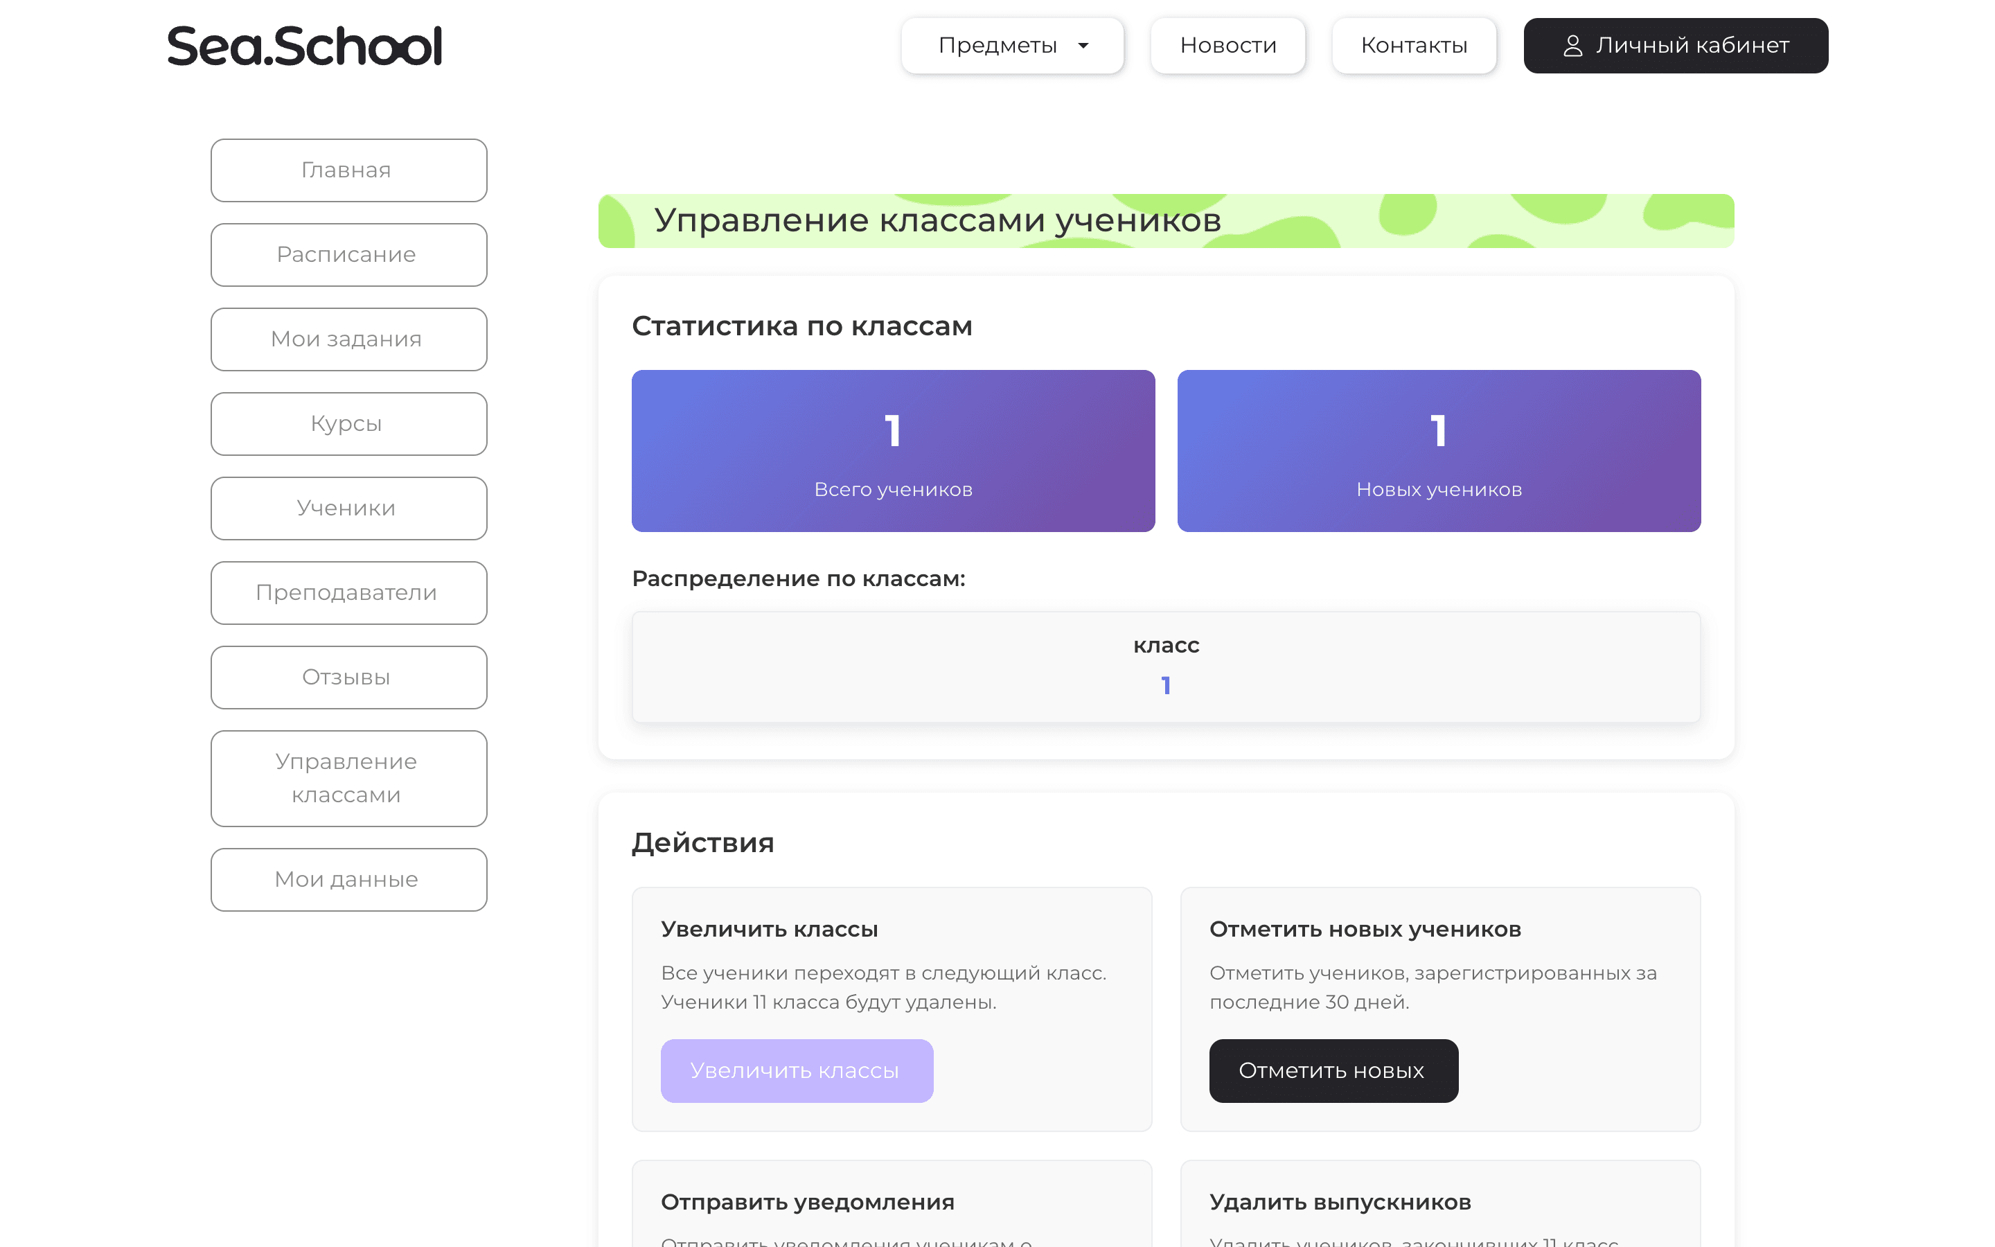Open the Курсы section
Viewport: 1995px width, 1247px height.
[x=348, y=424]
